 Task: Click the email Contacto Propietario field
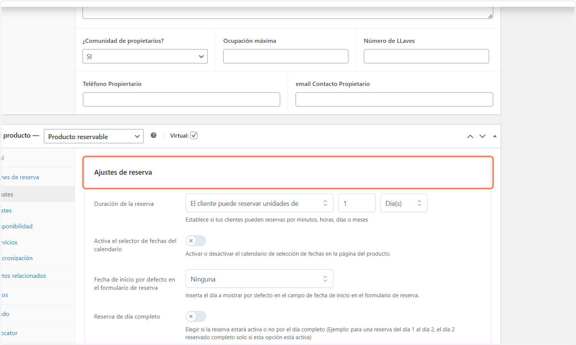tap(394, 99)
